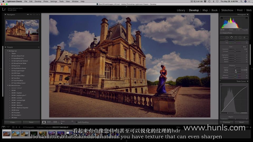Click Dropbox icon in menu bar

coord(205,1)
